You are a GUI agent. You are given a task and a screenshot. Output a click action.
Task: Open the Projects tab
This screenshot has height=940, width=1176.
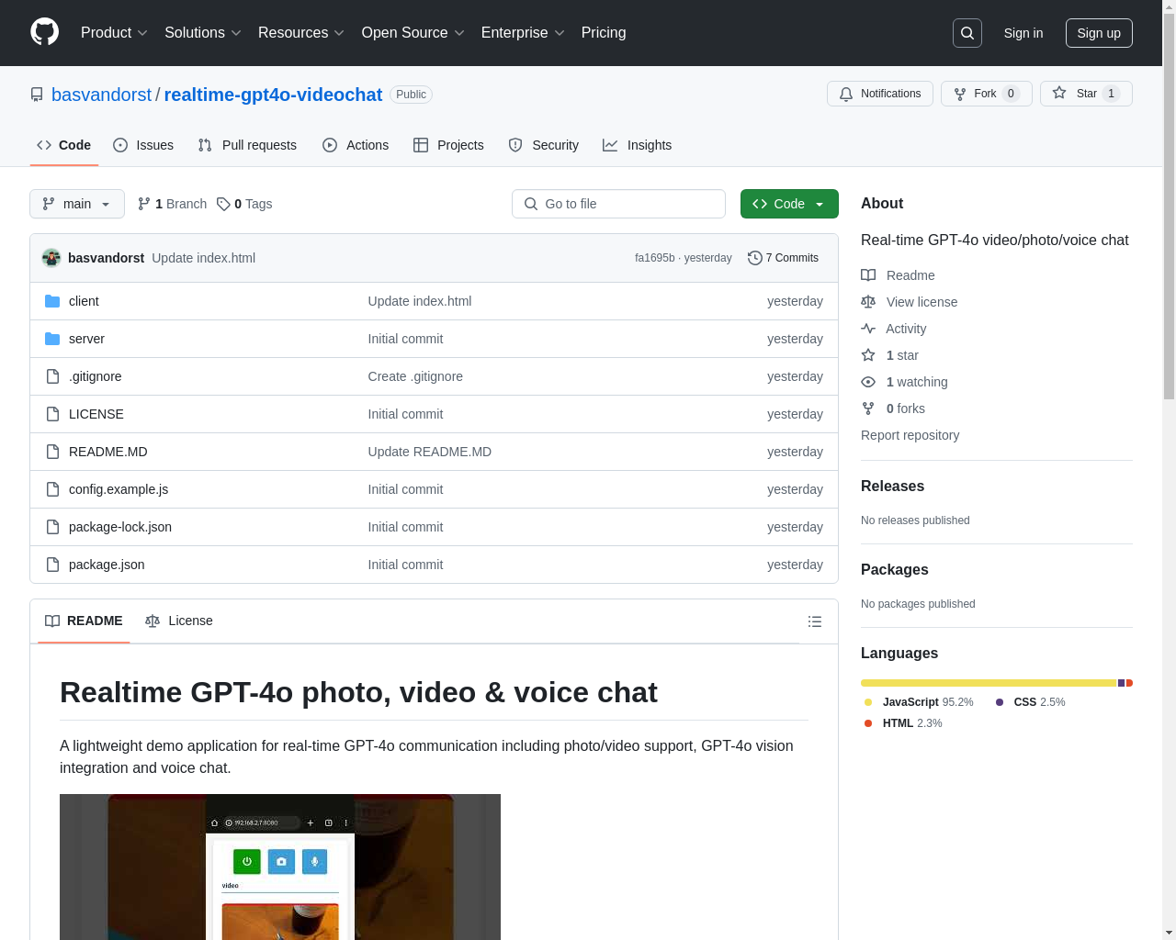point(448,145)
